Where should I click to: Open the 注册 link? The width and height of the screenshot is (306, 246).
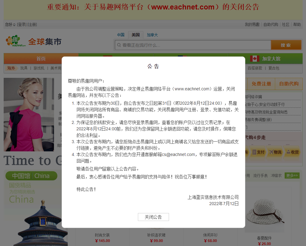[32, 24]
